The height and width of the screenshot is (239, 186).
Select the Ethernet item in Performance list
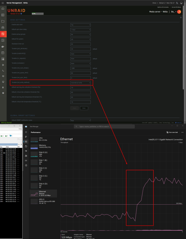point(43,193)
